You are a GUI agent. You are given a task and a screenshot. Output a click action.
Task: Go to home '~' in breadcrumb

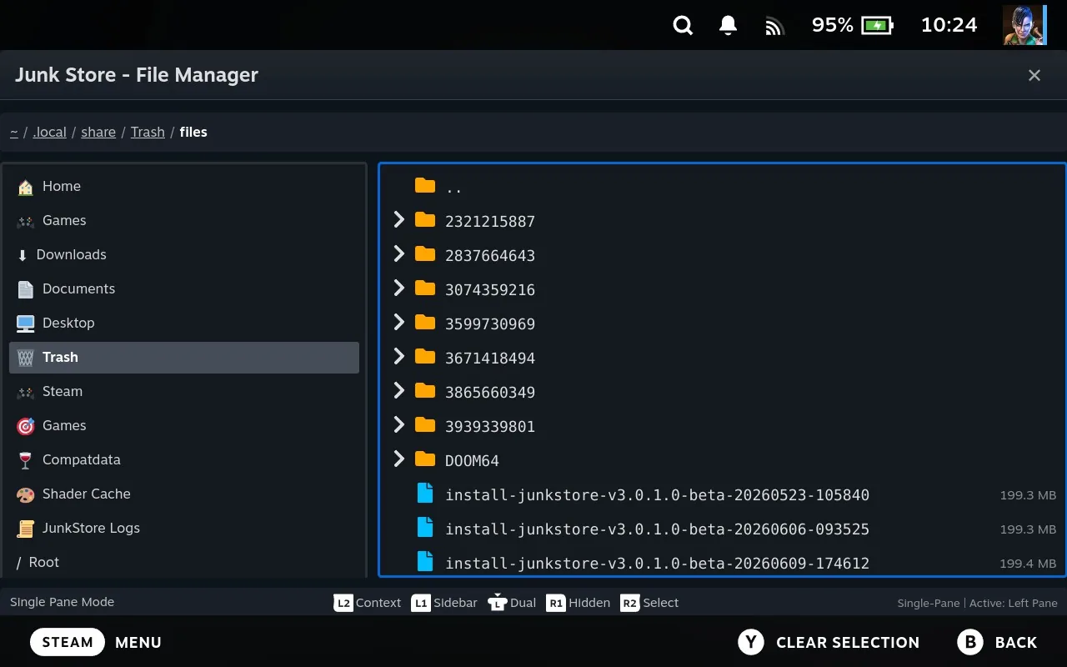(x=14, y=132)
